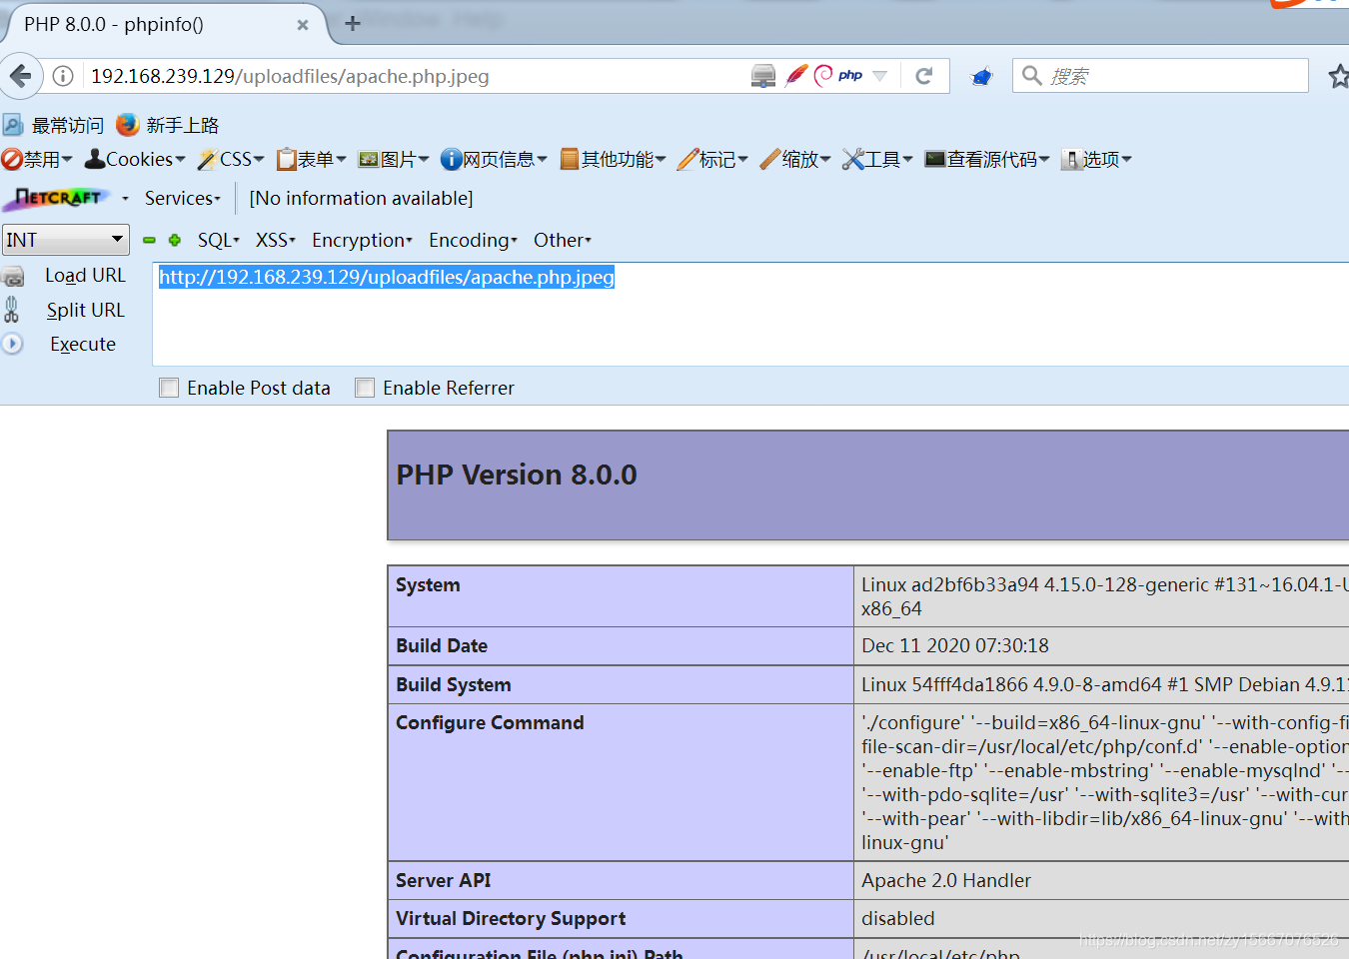Click the 'Dec 11 2020 07:30:18' value
Screen dimensions: 1349x959
coord(955,645)
